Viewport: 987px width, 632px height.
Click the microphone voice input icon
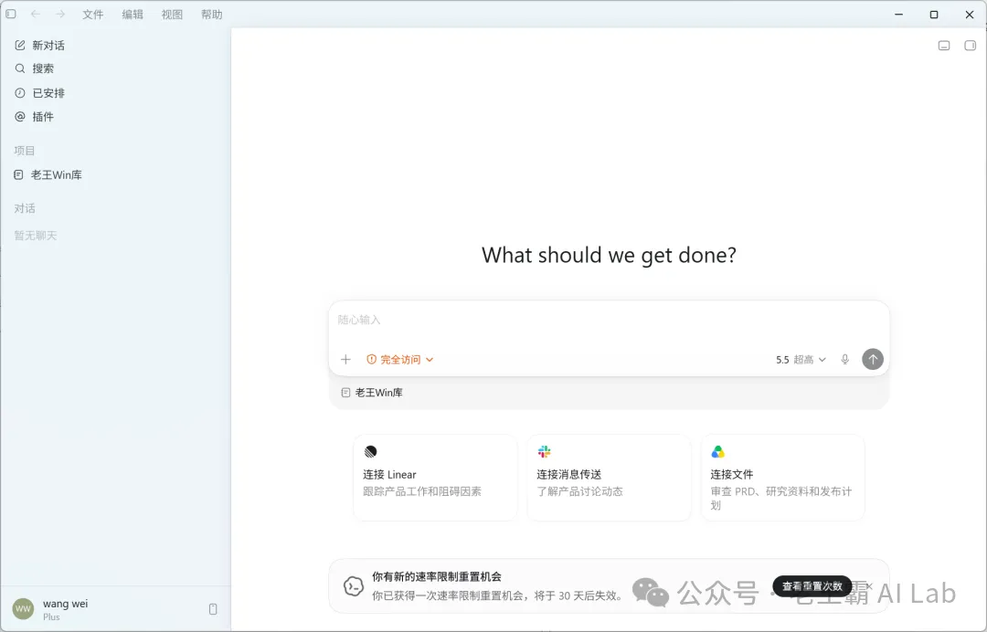(x=844, y=360)
